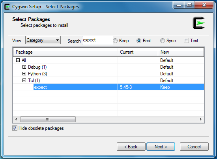Enable the Test checkbox

[x=186, y=41]
